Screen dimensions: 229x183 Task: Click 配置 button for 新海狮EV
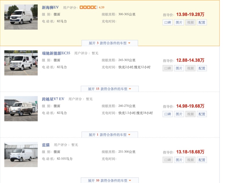pos(202,22)
